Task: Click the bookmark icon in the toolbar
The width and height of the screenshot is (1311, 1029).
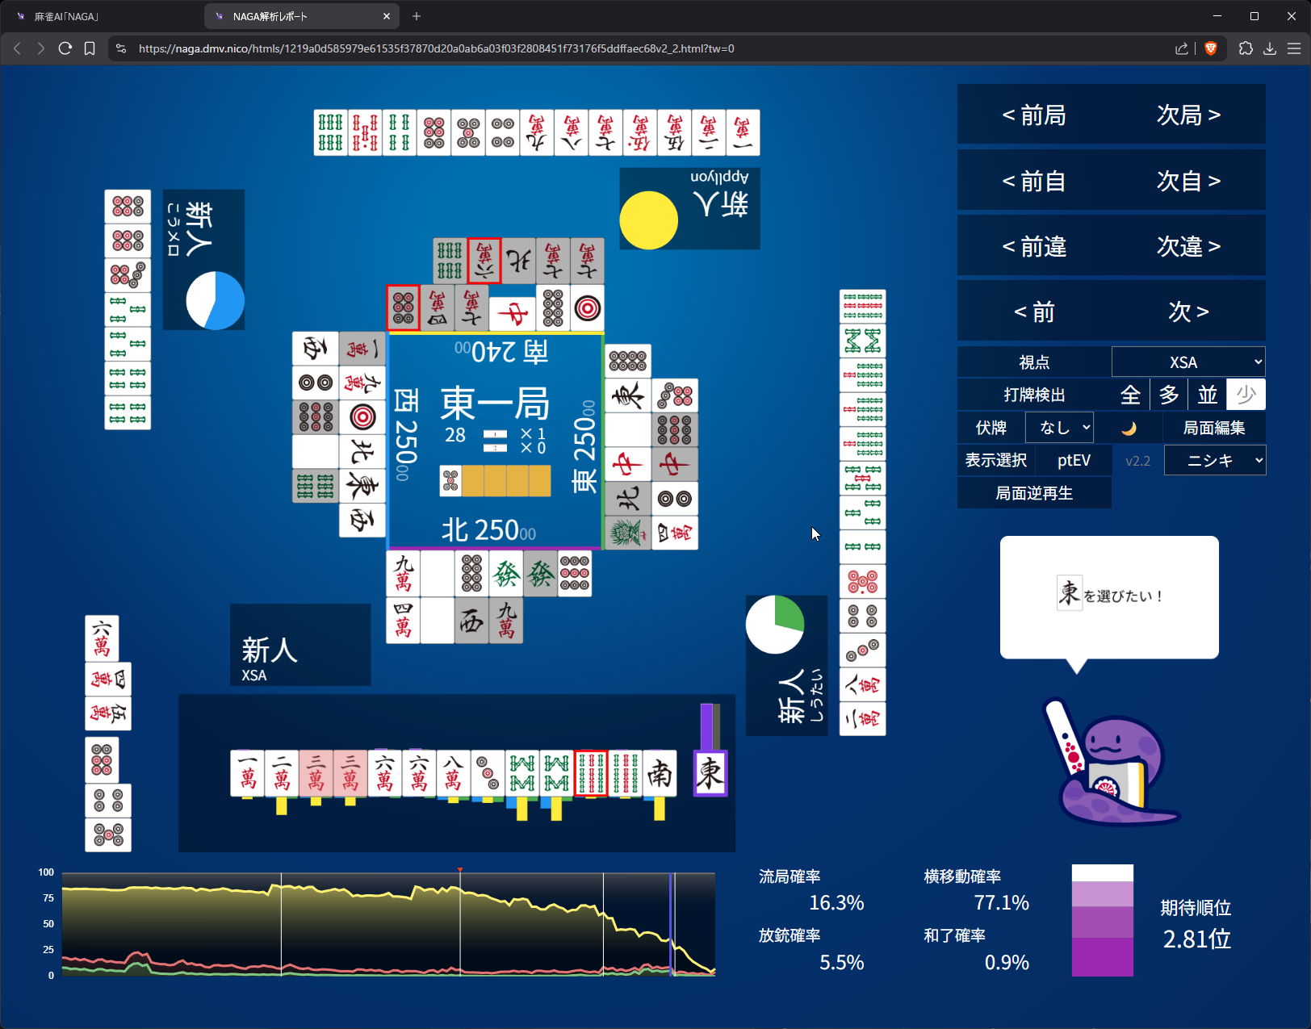Action: 90,48
